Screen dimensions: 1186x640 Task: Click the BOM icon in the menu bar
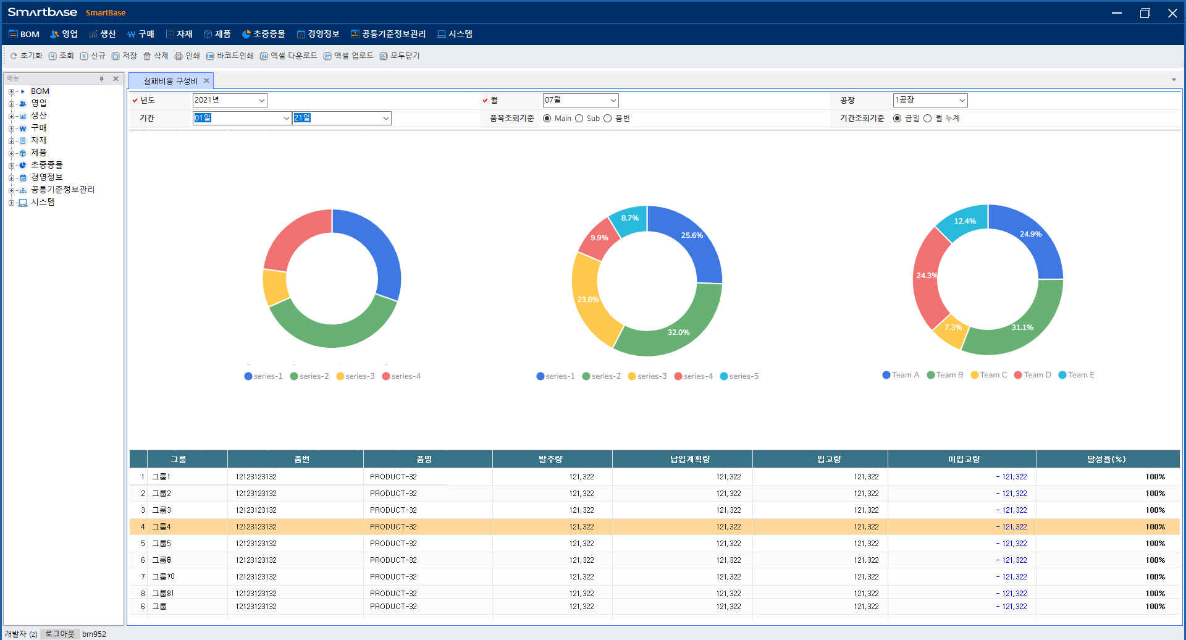[13, 34]
